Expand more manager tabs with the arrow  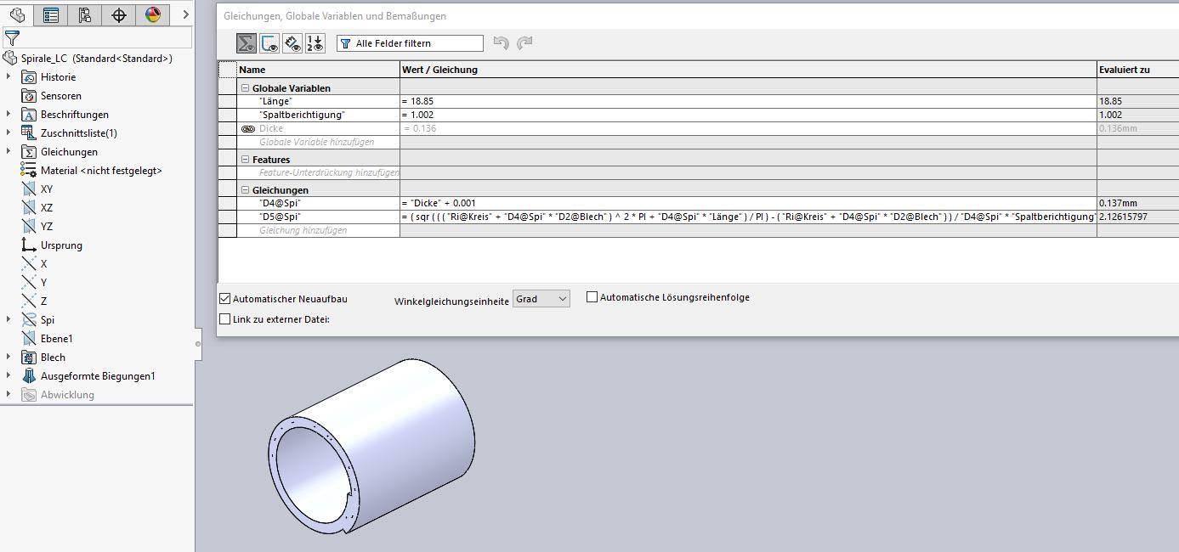tap(185, 14)
